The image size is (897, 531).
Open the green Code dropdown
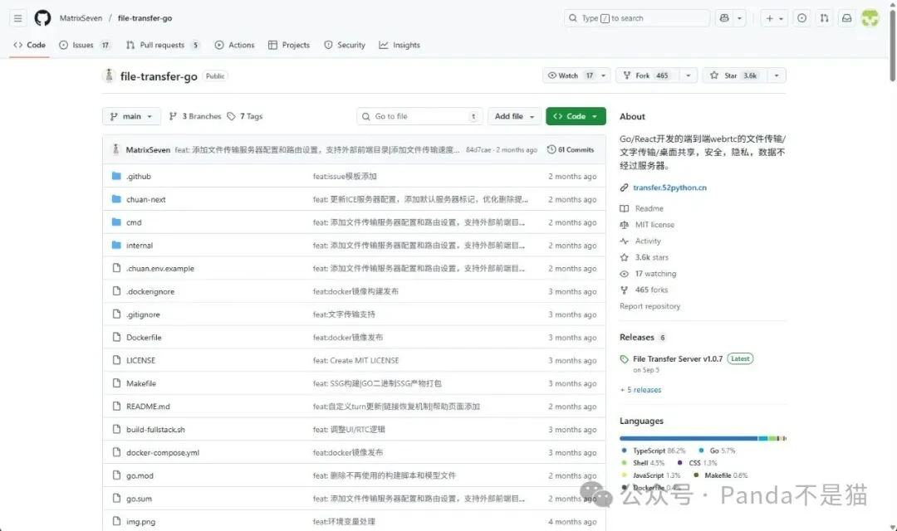tap(576, 117)
